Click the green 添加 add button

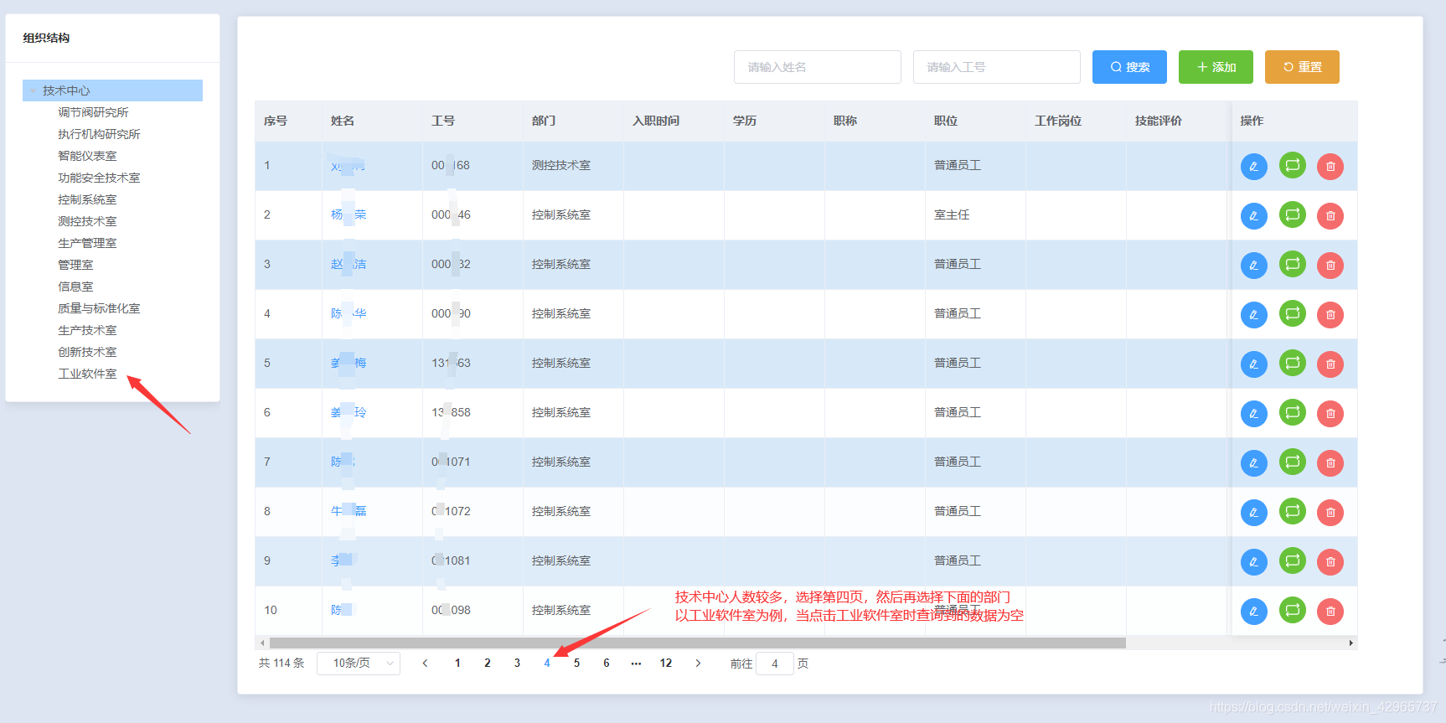point(1216,67)
